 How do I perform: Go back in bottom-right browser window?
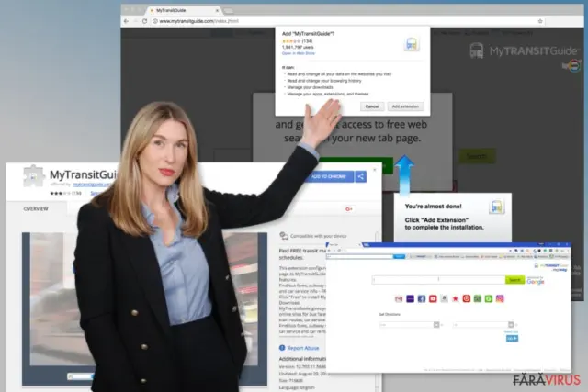330,251
